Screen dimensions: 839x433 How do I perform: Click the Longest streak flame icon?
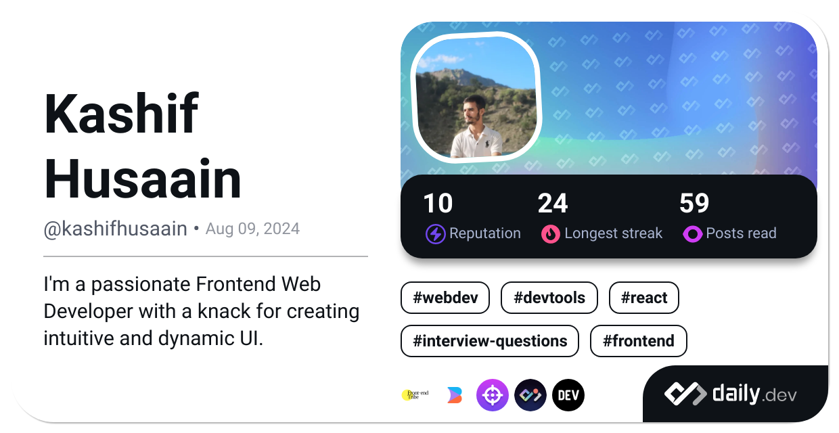click(x=551, y=234)
